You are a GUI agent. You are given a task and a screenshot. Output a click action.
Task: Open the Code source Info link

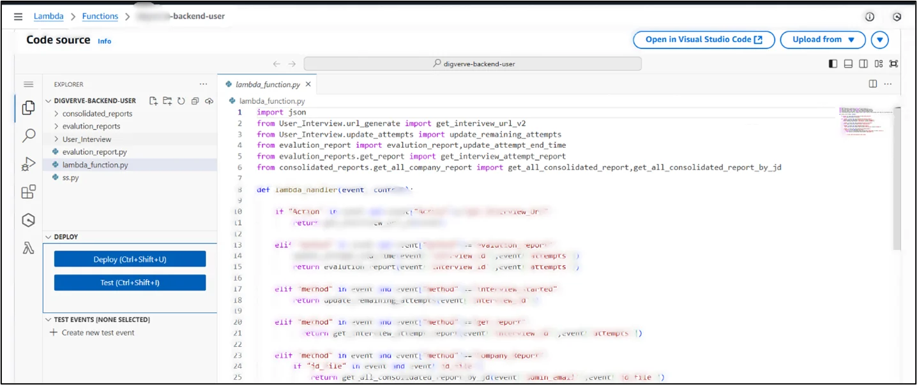(x=104, y=41)
